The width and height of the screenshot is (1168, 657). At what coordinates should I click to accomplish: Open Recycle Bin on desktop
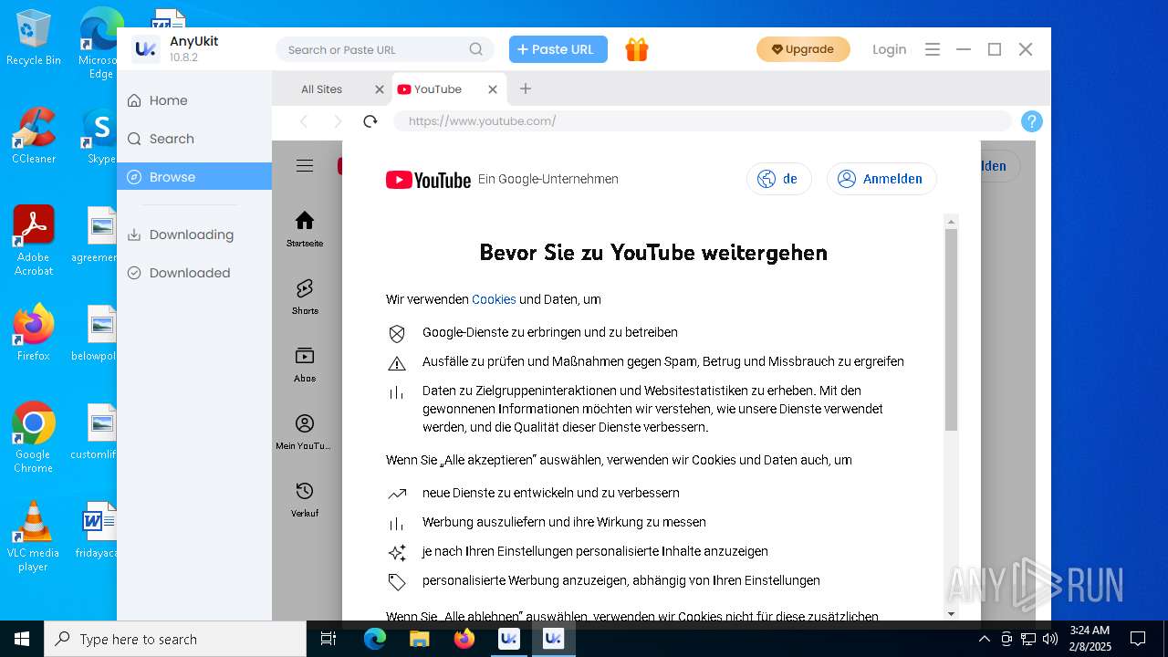pyautogui.click(x=34, y=37)
